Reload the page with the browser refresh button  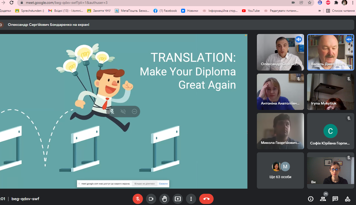tap(12, 3)
